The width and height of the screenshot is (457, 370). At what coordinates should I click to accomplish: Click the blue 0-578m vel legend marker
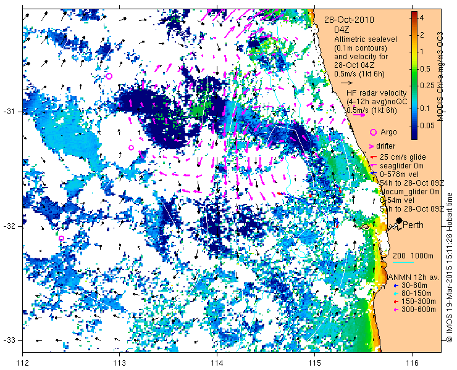tap(375, 173)
